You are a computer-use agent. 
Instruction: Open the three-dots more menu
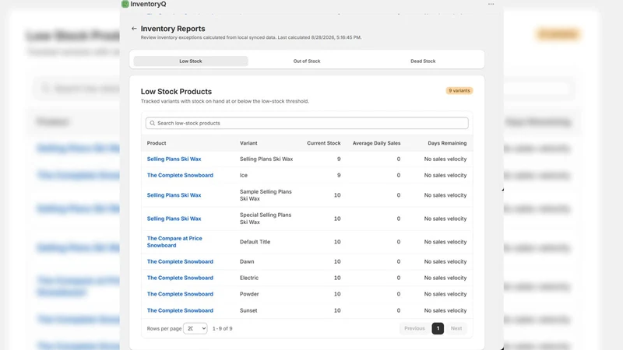click(x=491, y=4)
